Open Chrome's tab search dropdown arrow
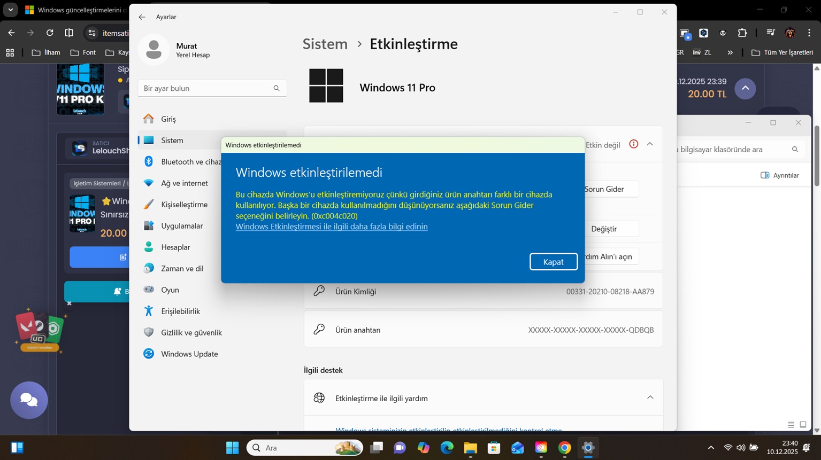 pos(11,10)
